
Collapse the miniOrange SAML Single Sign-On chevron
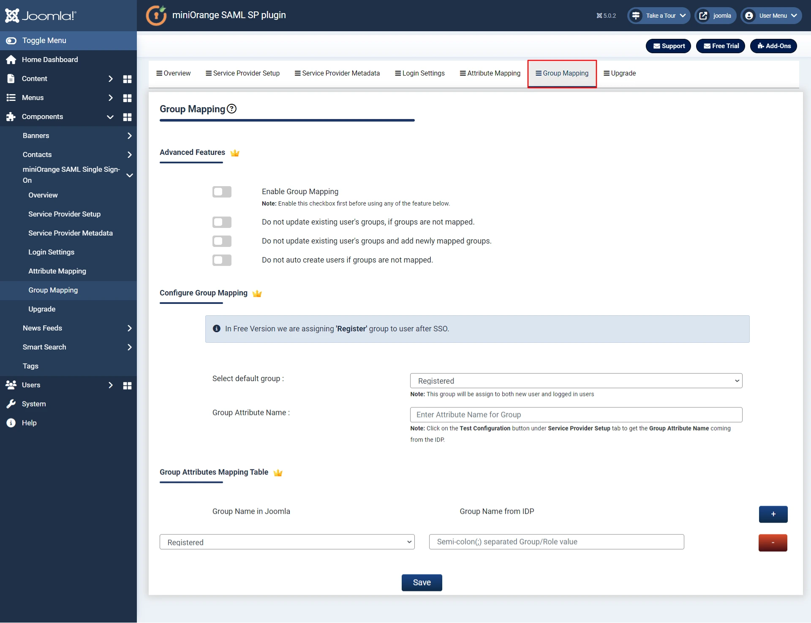coord(130,175)
